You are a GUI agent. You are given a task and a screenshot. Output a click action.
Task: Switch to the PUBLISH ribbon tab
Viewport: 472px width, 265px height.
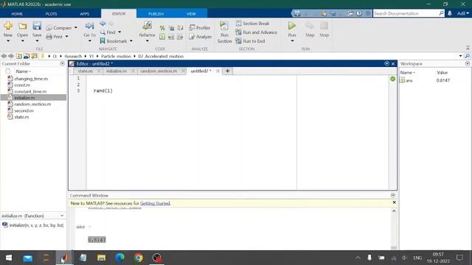pos(156,14)
